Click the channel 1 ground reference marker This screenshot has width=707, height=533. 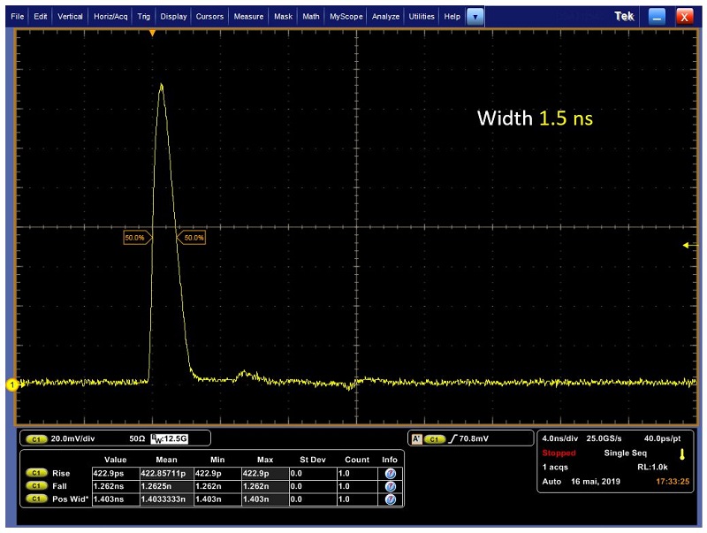(x=12, y=384)
